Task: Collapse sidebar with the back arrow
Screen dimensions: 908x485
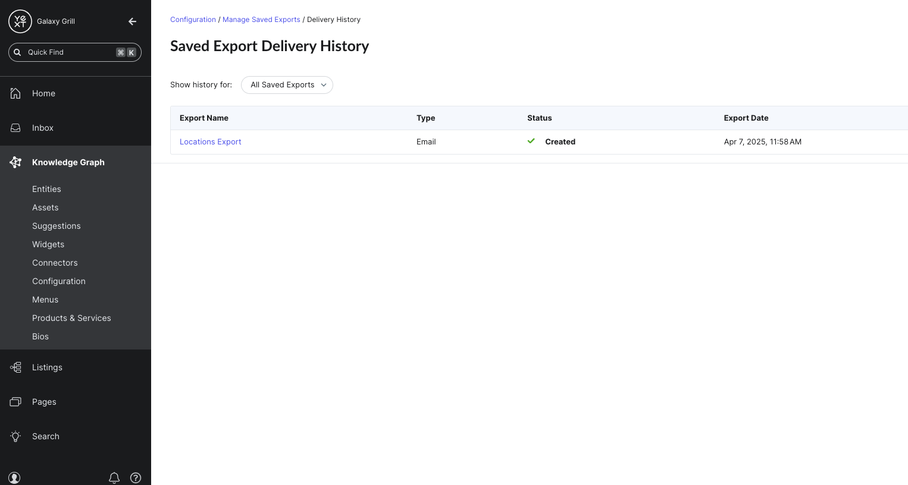Action: [x=132, y=21]
